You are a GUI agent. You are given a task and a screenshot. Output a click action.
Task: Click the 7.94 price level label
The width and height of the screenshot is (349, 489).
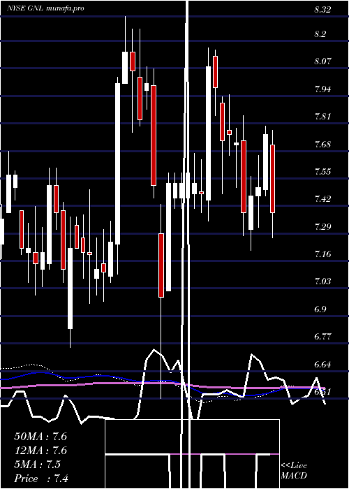[322, 89]
